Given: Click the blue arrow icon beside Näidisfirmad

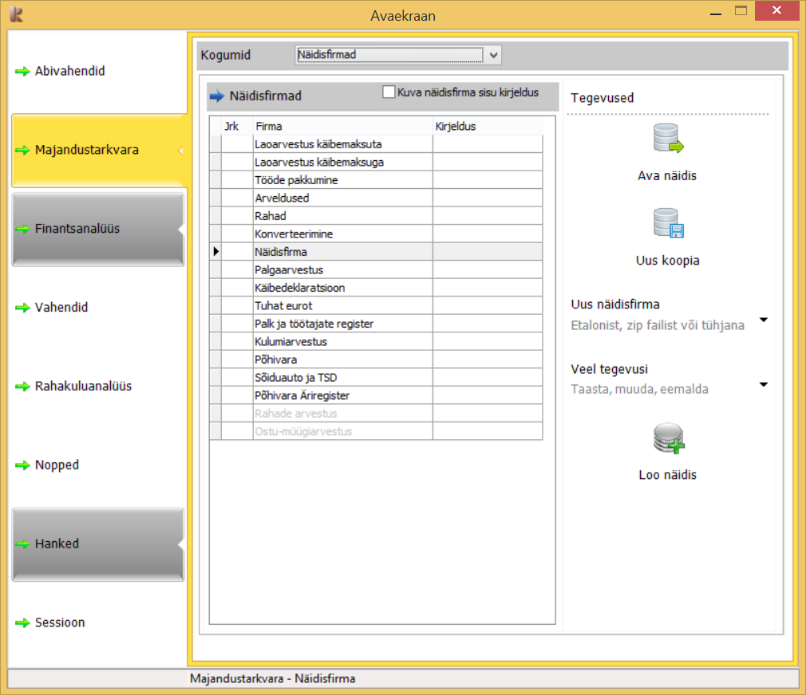Looking at the screenshot, I should click(217, 96).
